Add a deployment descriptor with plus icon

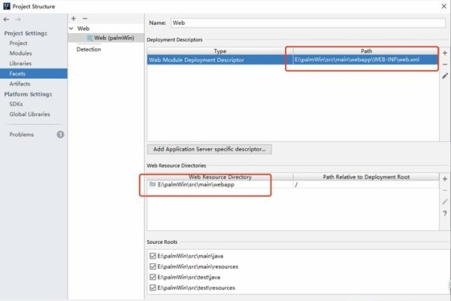coord(444,53)
